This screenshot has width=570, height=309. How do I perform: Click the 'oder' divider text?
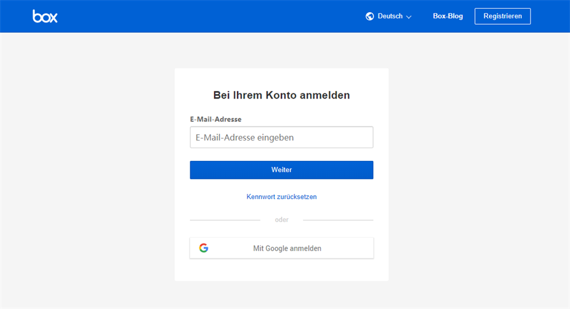[281, 220]
